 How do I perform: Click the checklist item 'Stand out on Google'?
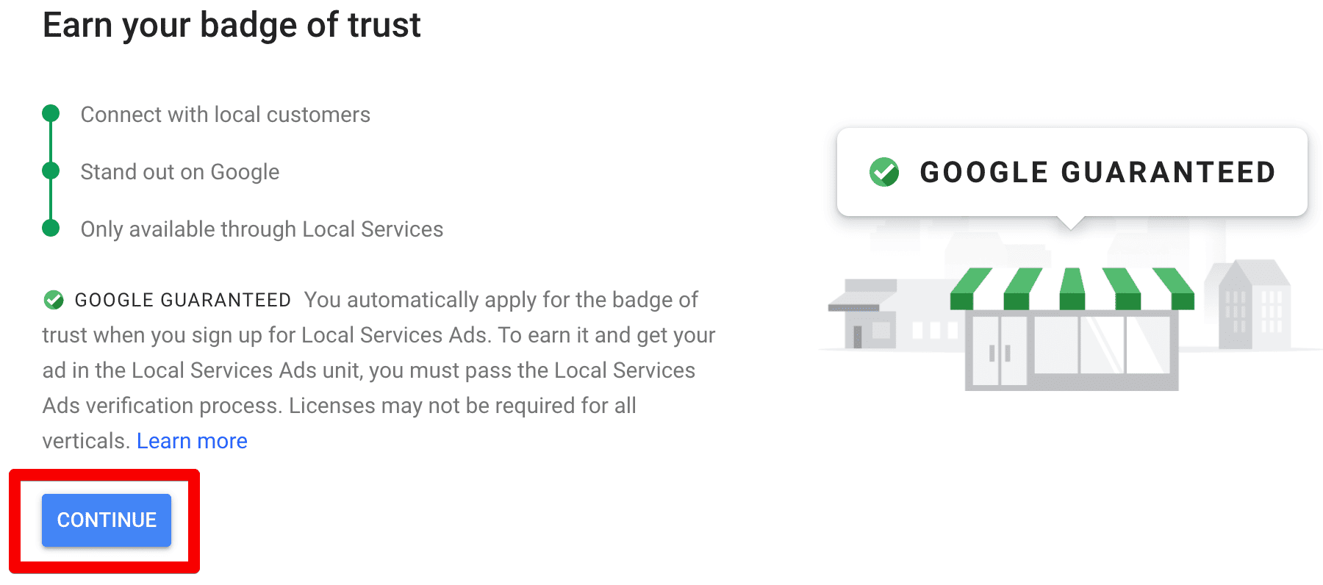179,171
